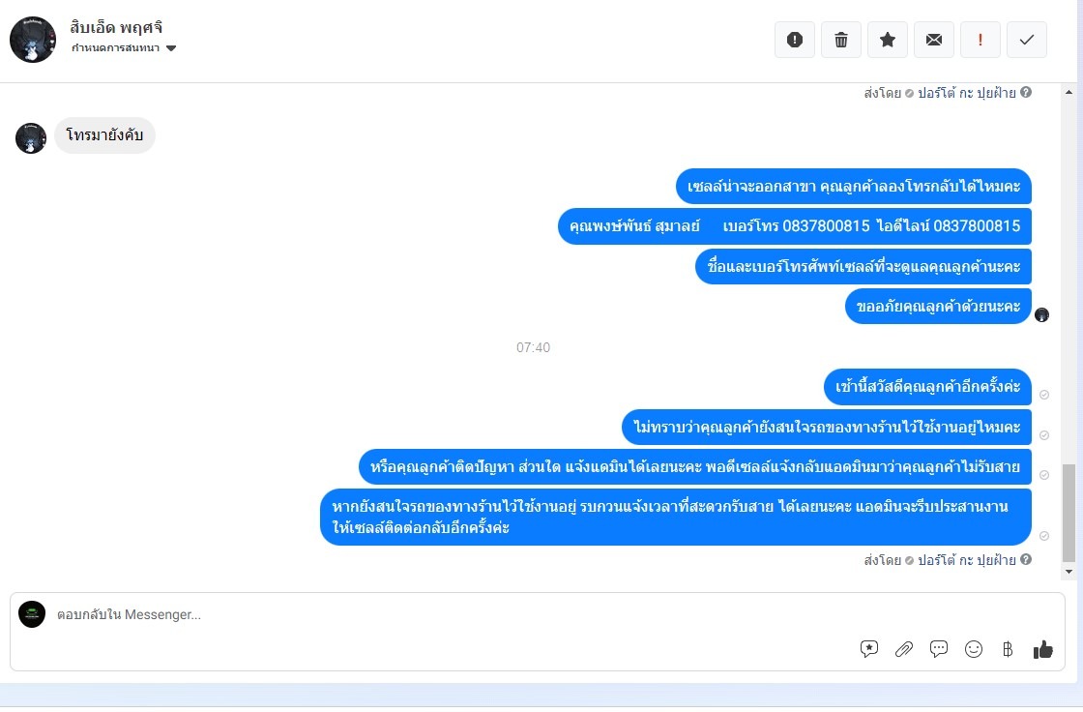The width and height of the screenshot is (1083, 712).
Task: Select the message bubble with phone 0837800815
Action: [x=794, y=226]
